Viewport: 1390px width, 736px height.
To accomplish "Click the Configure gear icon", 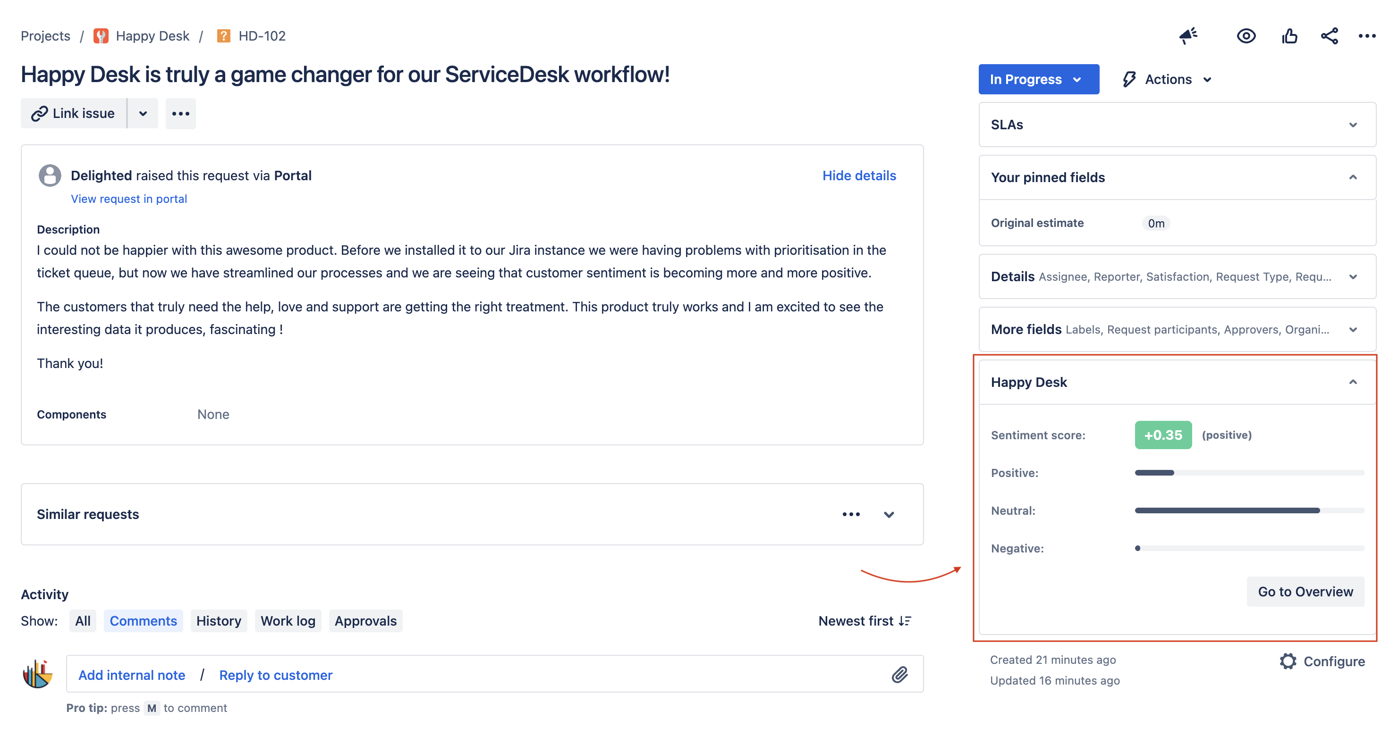I will click(1288, 661).
